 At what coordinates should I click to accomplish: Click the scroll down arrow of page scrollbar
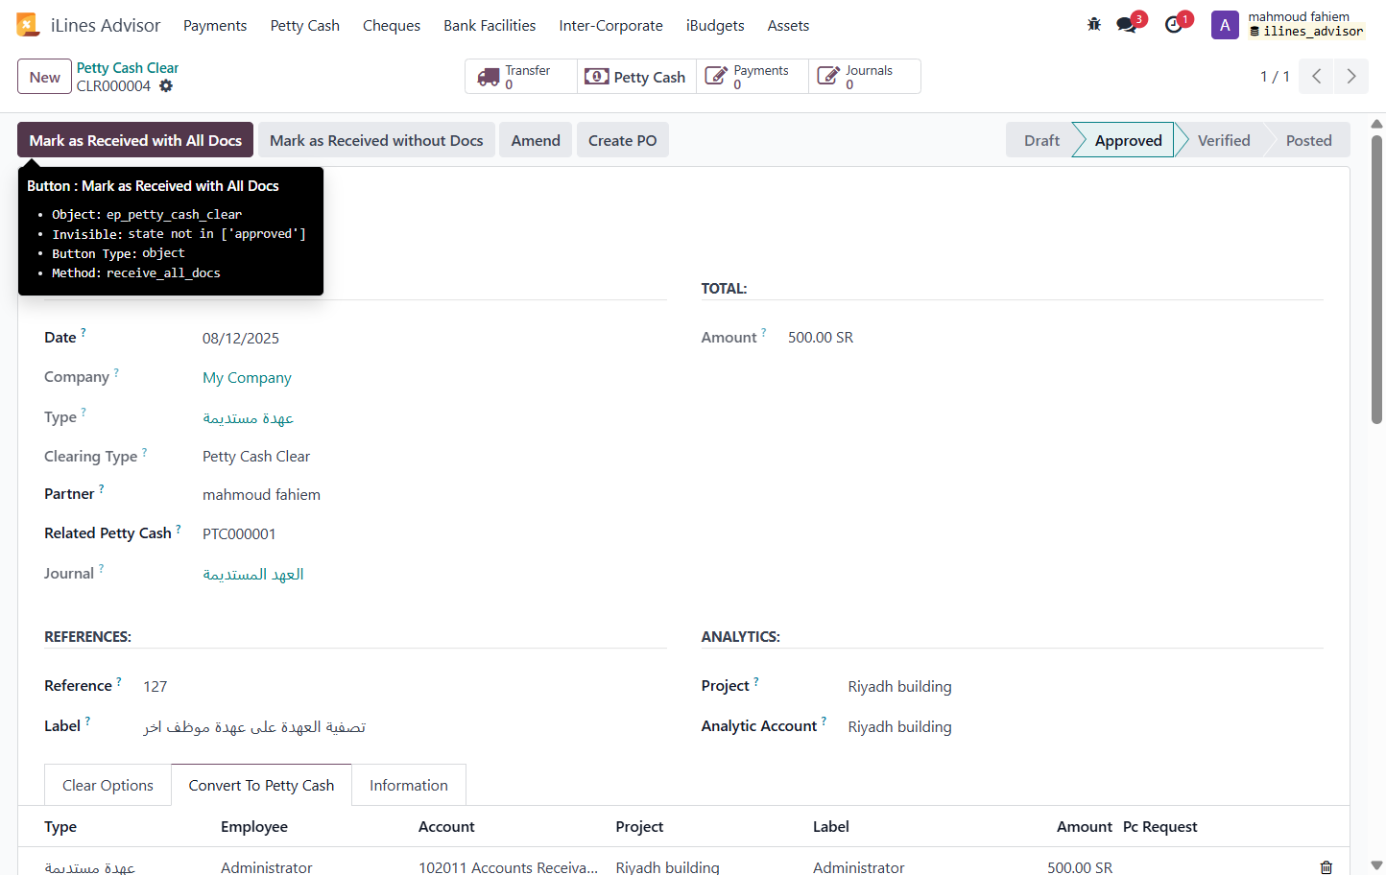pos(1376,865)
